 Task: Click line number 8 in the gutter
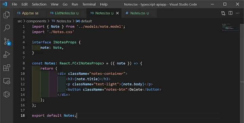24,63
